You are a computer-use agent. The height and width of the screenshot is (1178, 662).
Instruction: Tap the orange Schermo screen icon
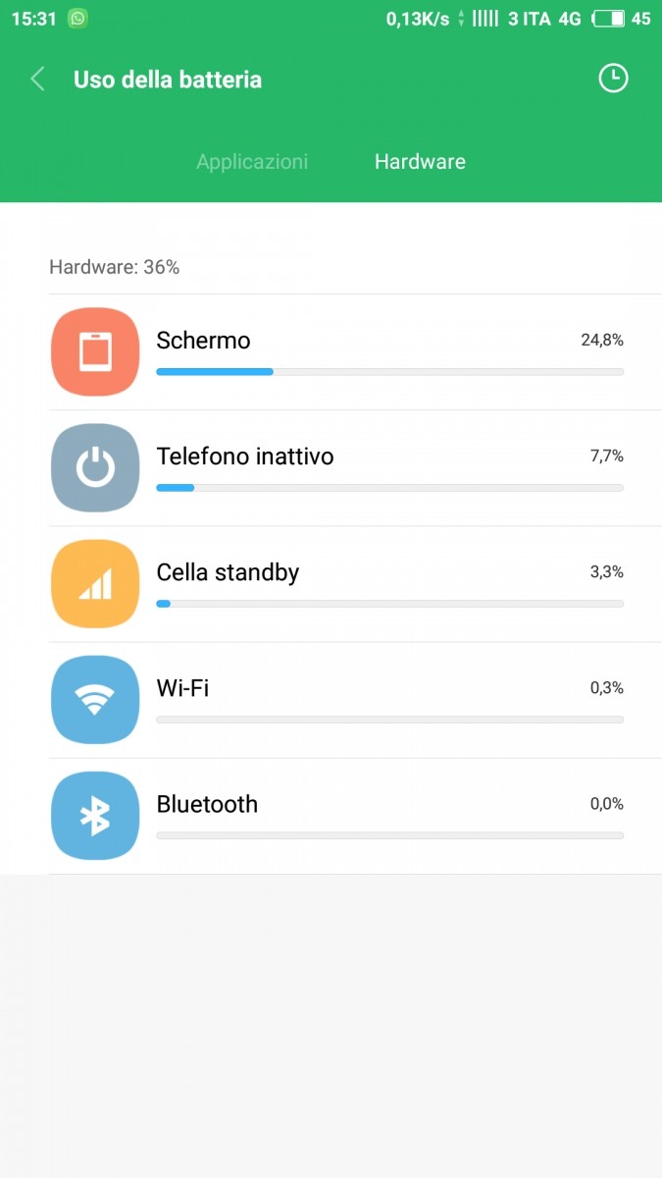[x=95, y=351]
